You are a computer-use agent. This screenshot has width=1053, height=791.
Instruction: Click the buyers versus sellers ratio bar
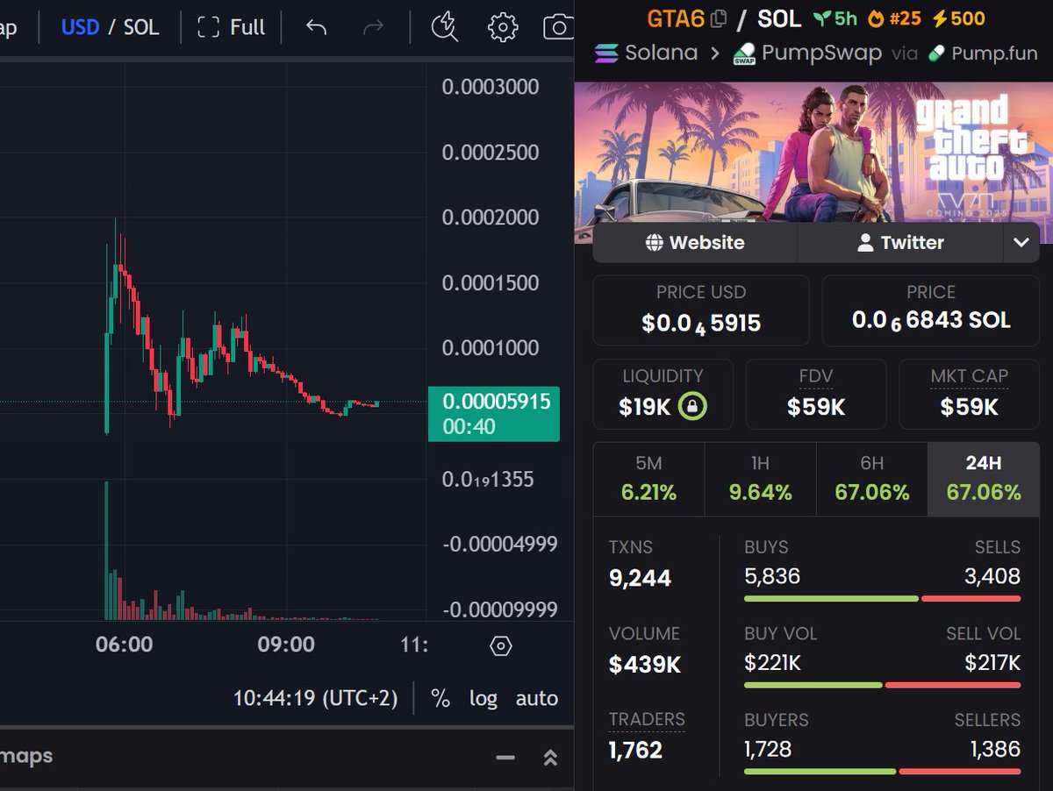pyautogui.click(x=883, y=772)
